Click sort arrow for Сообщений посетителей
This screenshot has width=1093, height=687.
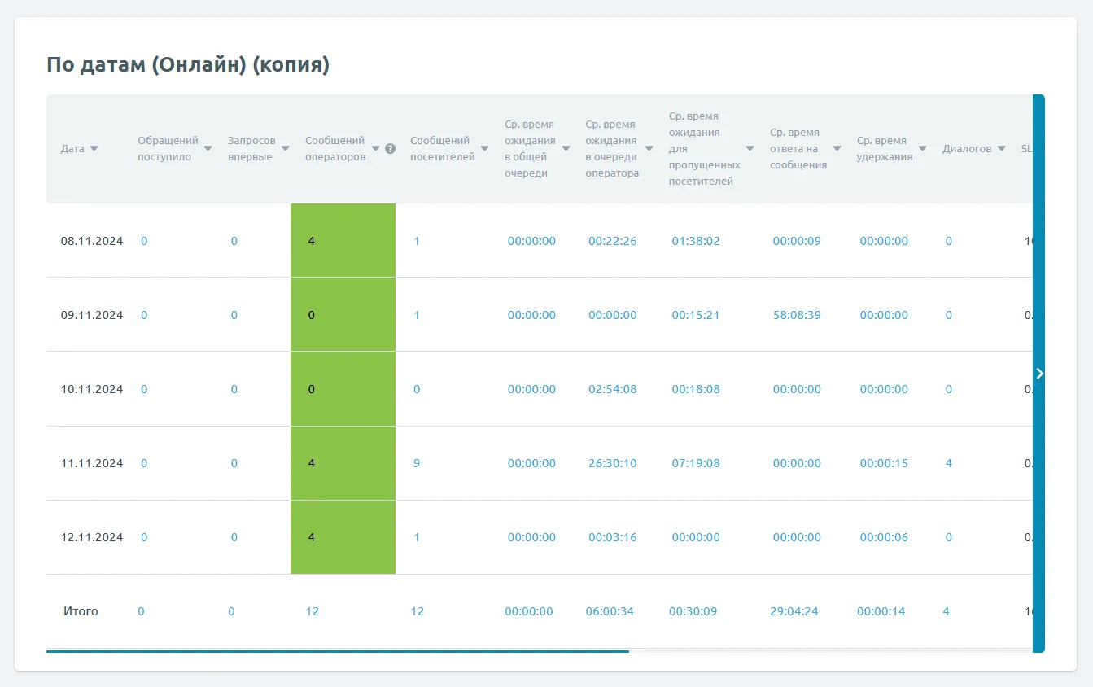click(x=485, y=149)
